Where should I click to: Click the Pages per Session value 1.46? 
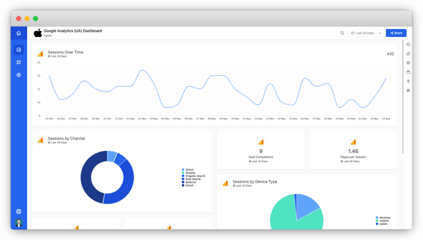[x=353, y=151]
